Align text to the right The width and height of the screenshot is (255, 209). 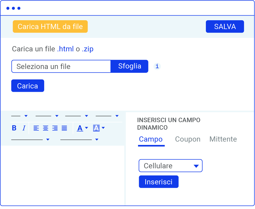pyautogui.click(x=55, y=128)
